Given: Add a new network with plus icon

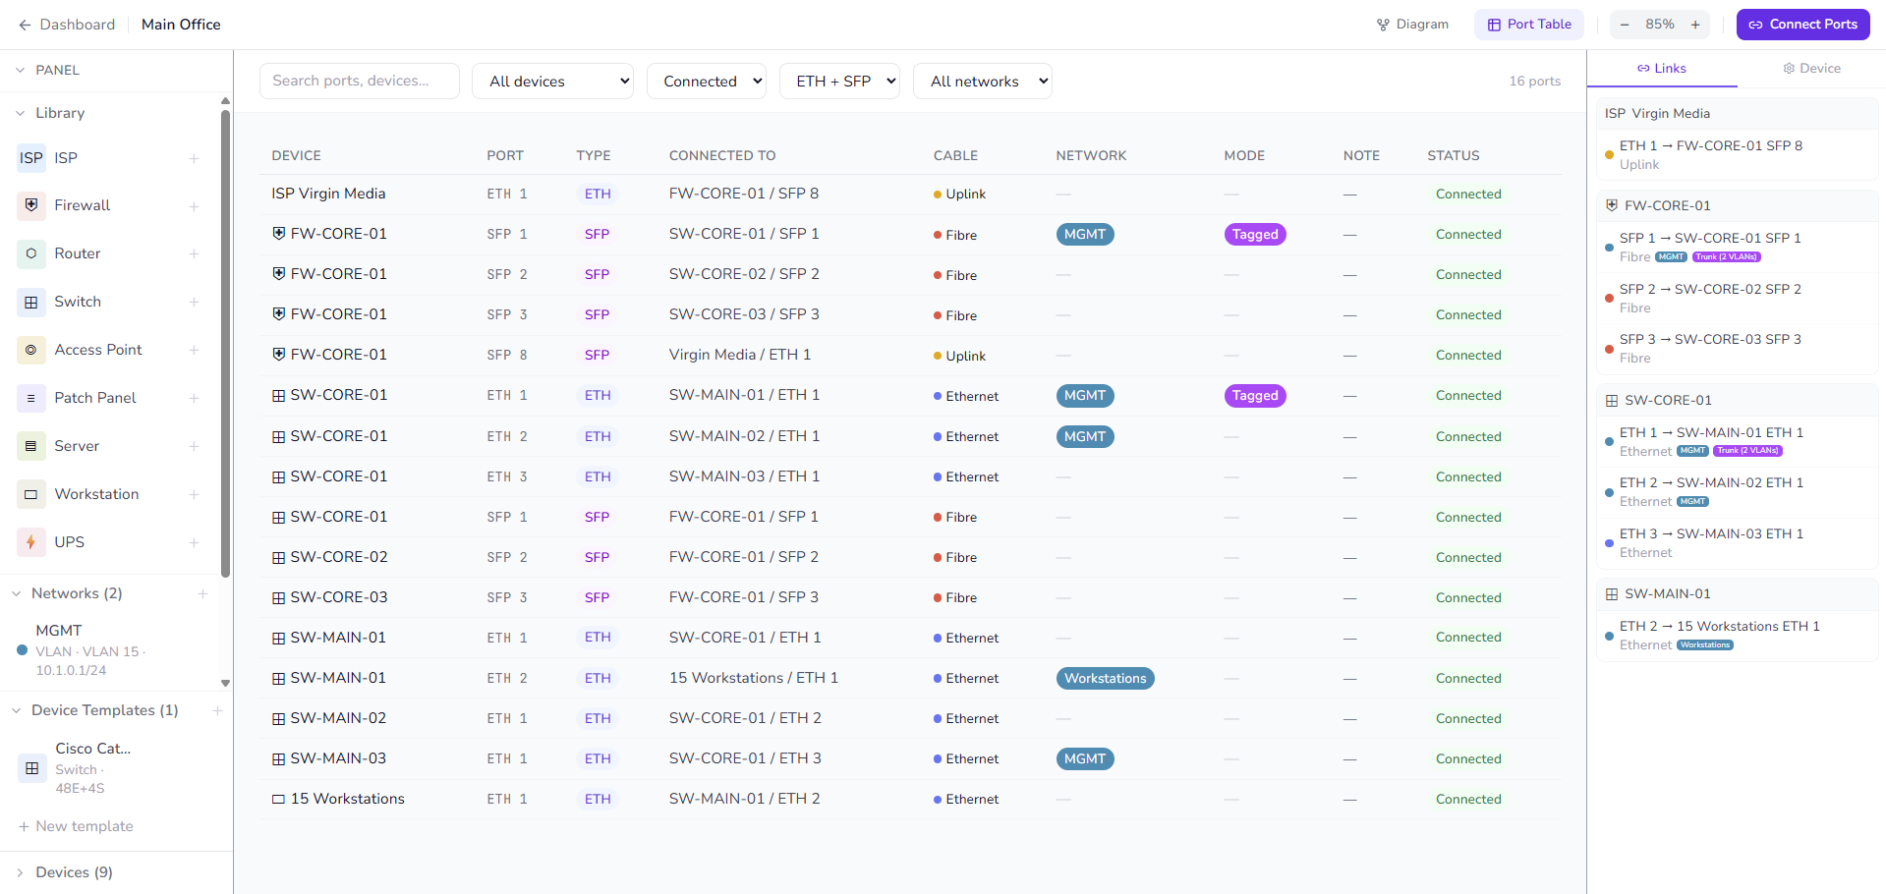Looking at the screenshot, I should tap(203, 593).
